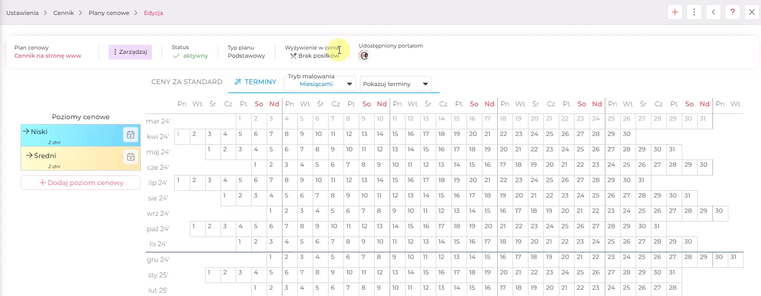This screenshot has height=296, width=761.
Task: Open calendar icon for Średni price level
Action: (131, 157)
